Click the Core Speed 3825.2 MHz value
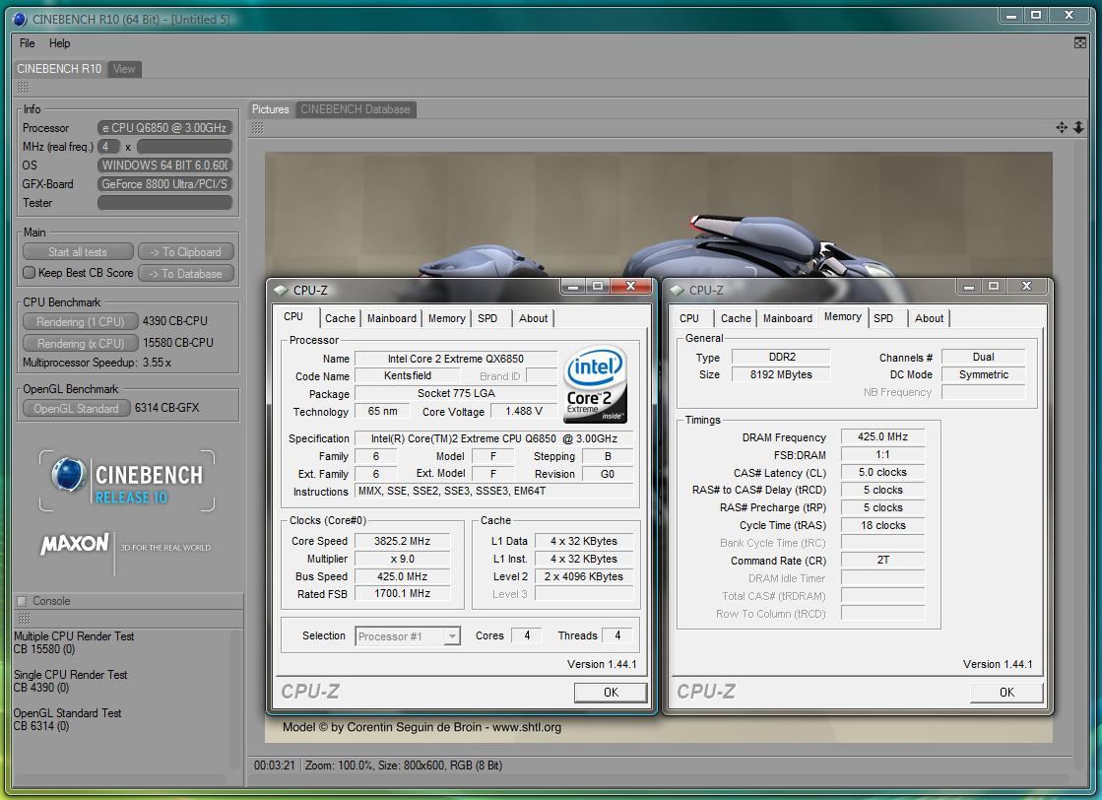This screenshot has height=800, width=1102. 402,541
